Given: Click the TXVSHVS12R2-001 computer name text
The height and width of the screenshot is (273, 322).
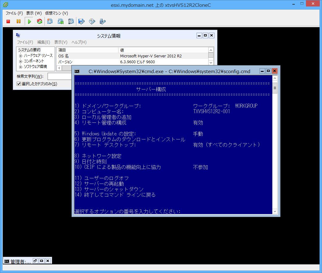Looking at the screenshot, I should click(x=211, y=111).
